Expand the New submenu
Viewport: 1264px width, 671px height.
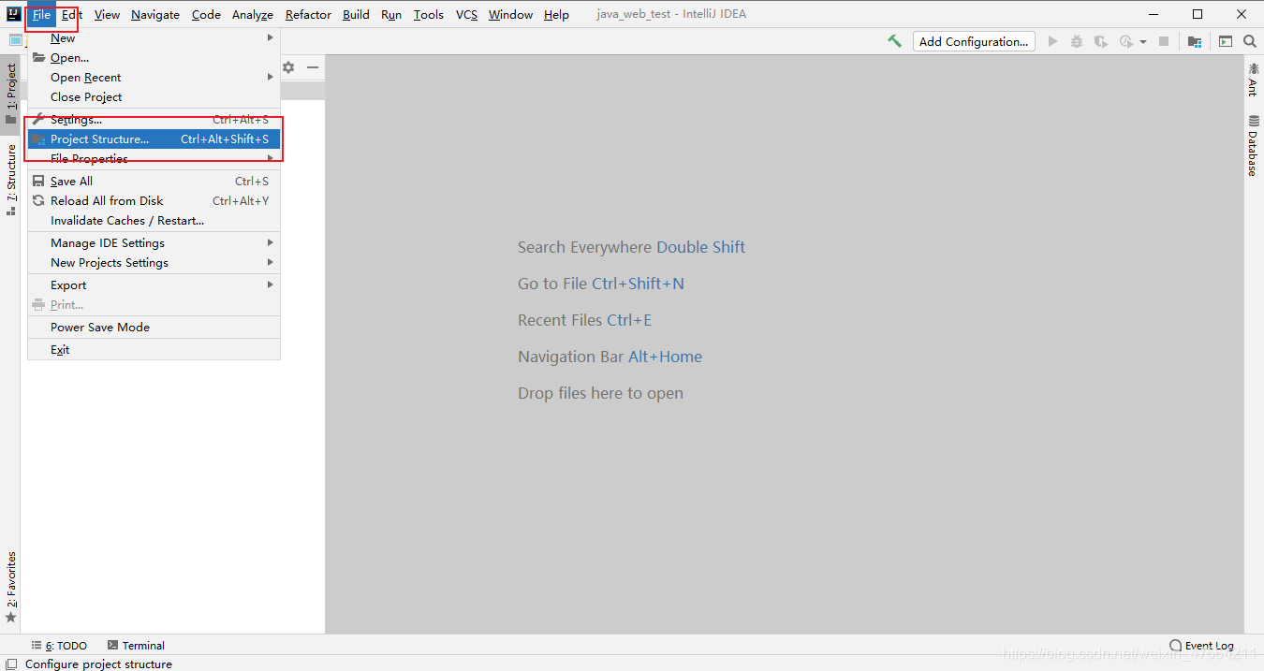[154, 38]
